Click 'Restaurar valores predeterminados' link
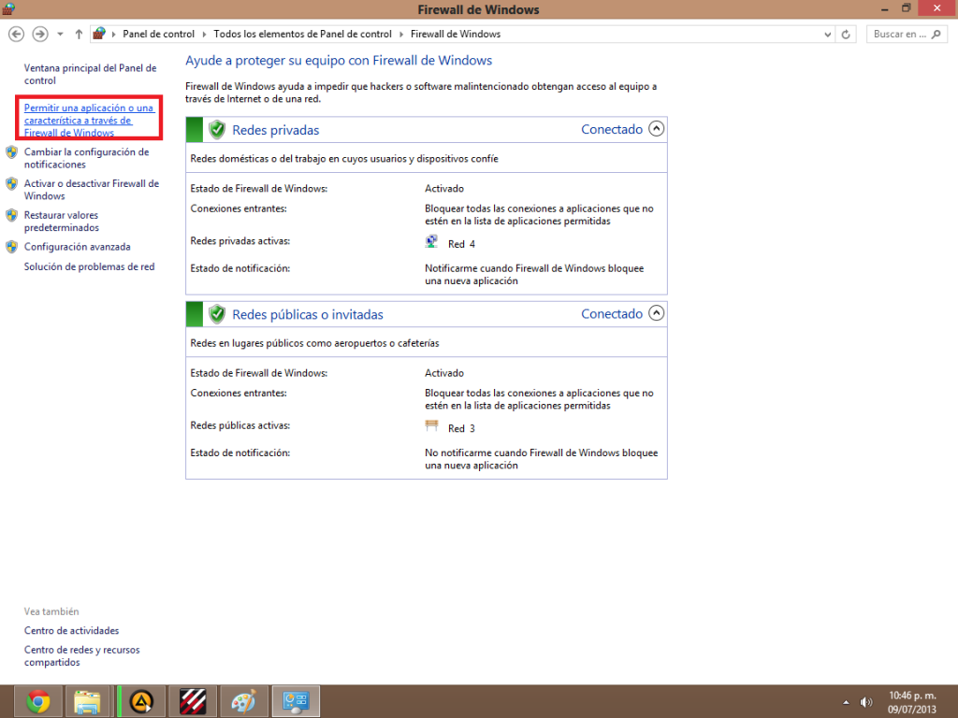This screenshot has width=958, height=718. pos(61,222)
